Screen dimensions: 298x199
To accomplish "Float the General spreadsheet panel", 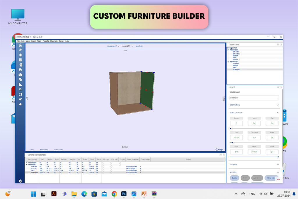I will (x=221, y=155).
